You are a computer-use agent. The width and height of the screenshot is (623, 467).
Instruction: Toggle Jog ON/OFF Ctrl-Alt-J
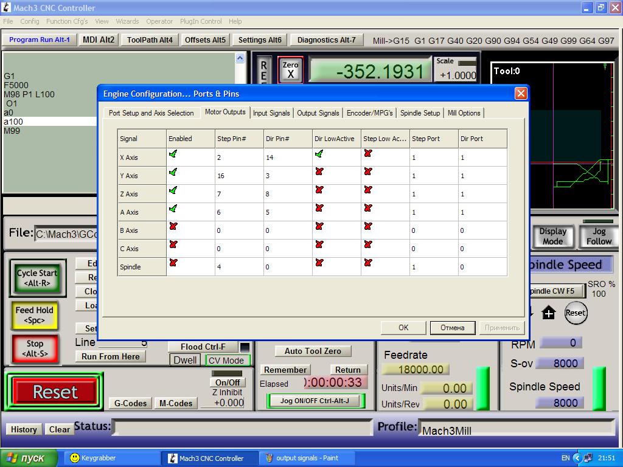(315, 401)
